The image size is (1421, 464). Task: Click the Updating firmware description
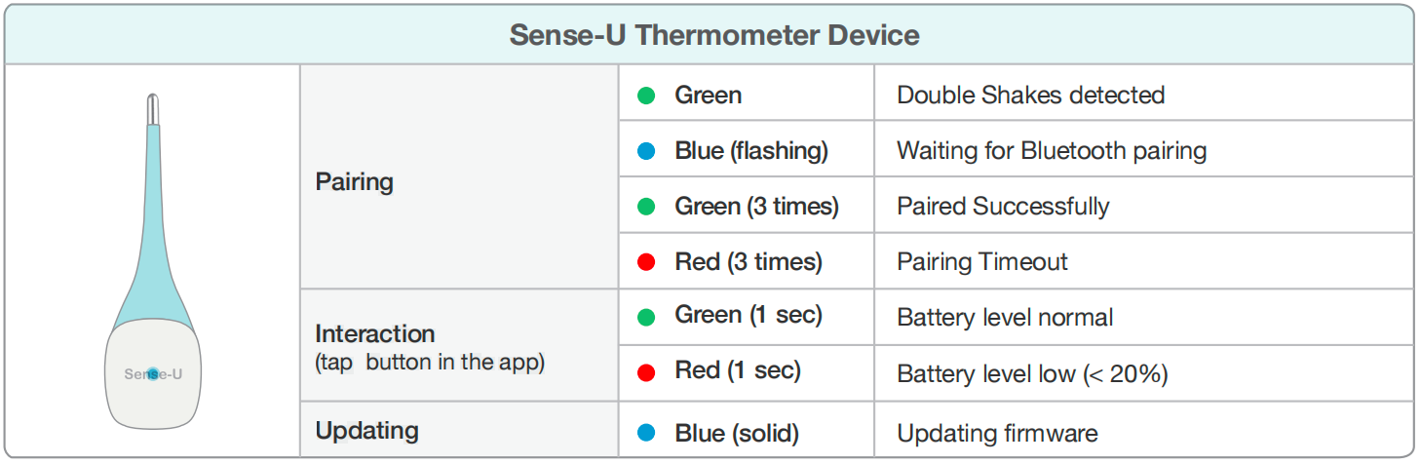997,434
